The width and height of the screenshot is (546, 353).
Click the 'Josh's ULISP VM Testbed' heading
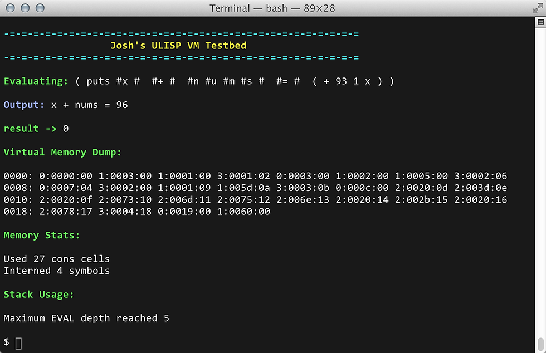(x=178, y=46)
